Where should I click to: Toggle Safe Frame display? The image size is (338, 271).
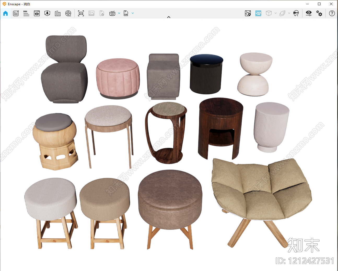pyautogui.click(x=258, y=13)
